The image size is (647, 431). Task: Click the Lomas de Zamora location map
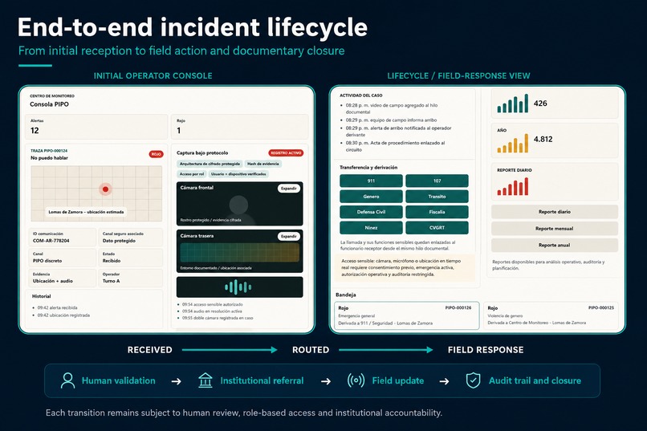click(x=96, y=194)
